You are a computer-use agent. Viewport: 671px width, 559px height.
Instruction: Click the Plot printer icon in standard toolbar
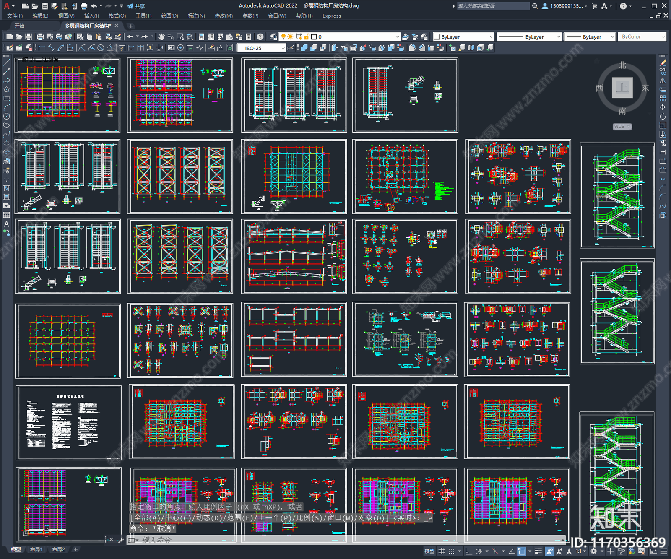40,37
